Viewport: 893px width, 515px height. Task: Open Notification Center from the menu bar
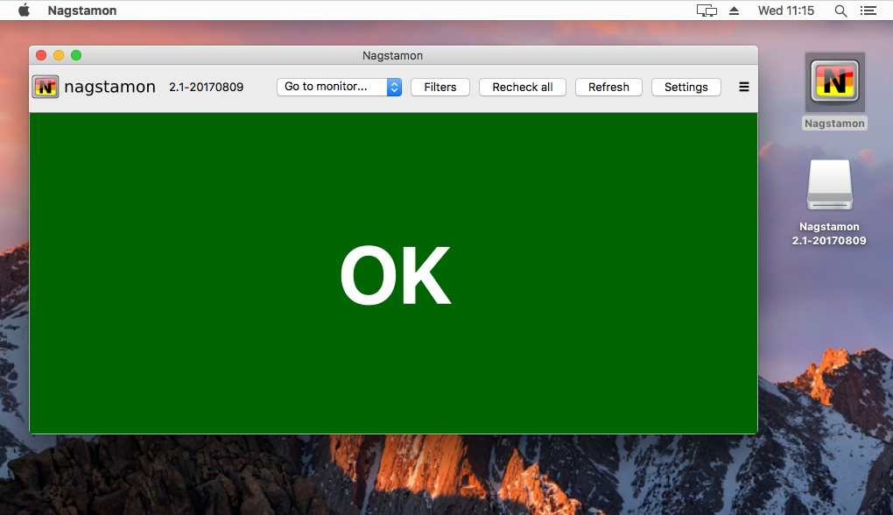(868, 11)
